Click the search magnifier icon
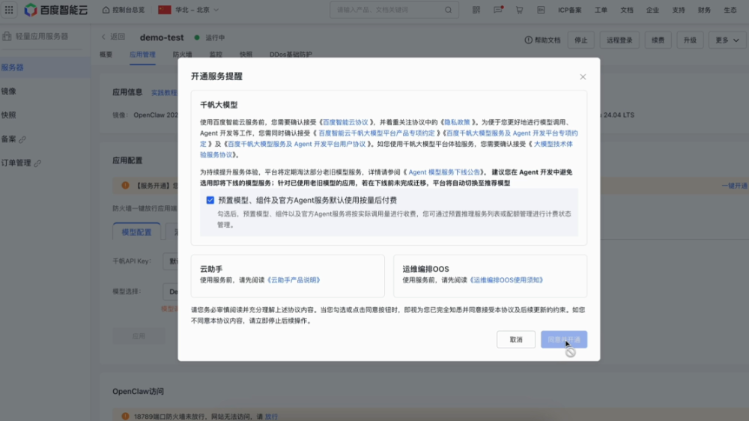Screen dimensions: 749x421 pos(449,10)
